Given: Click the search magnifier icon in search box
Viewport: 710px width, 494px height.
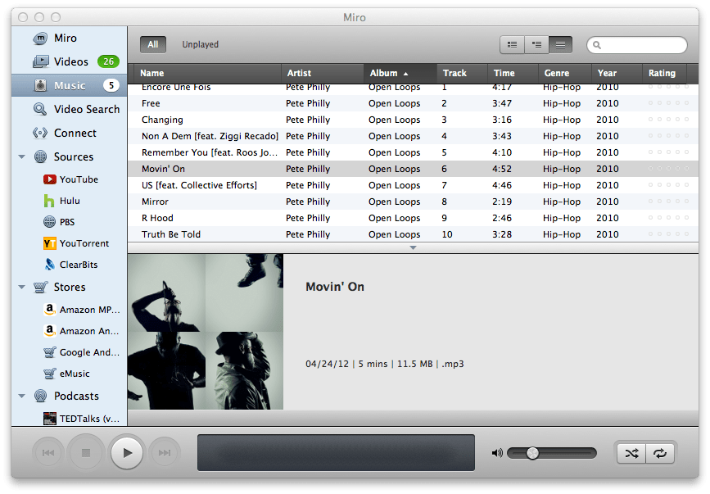Looking at the screenshot, I should (597, 45).
